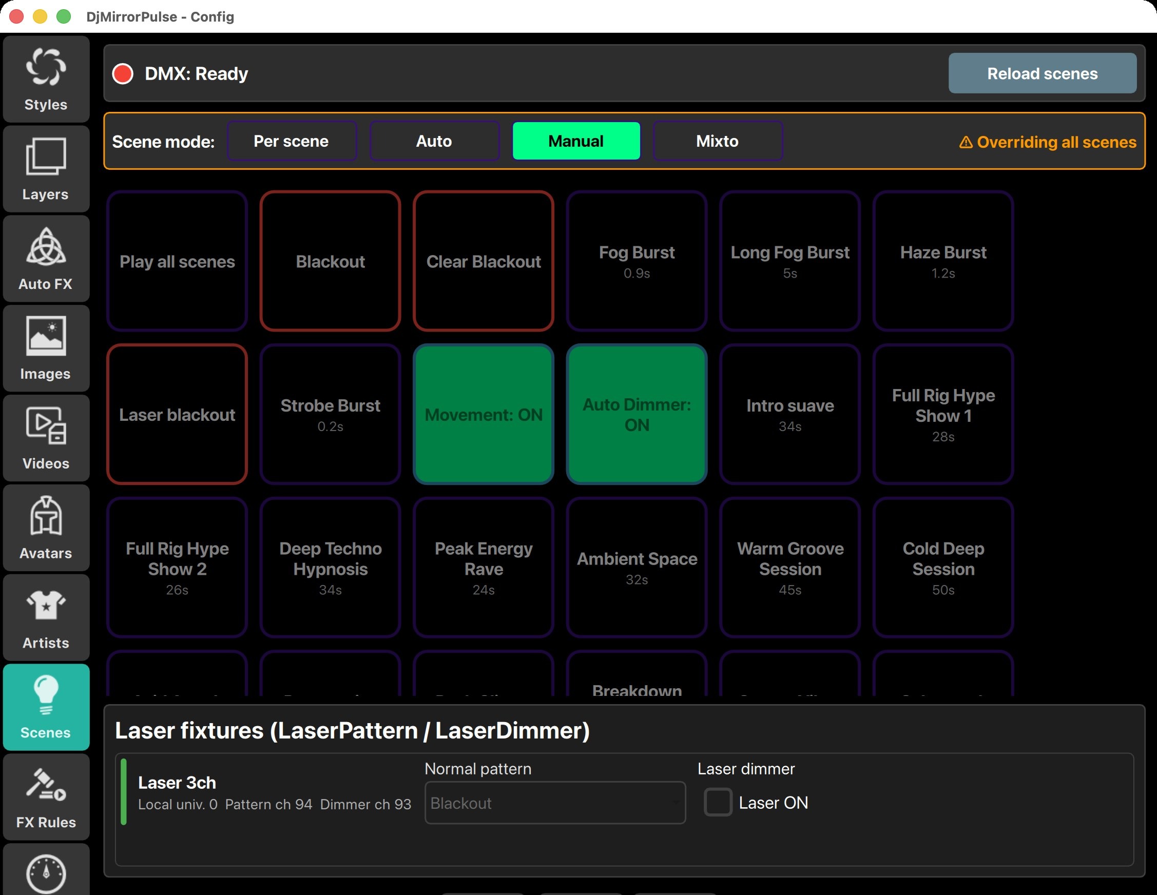Click the DMX: Ready status text
This screenshot has width=1157, height=895.
click(x=197, y=73)
